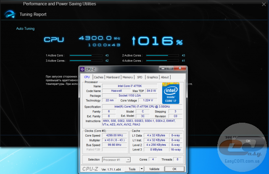Click the 4300.0 MHz CPU frequency readout
The width and height of the screenshot is (269, 174).
[x=100, y=38]
